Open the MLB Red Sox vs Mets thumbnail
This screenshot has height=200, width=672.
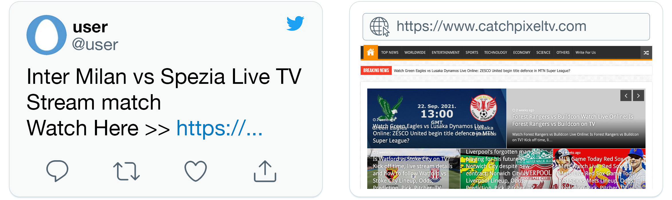pyautogui.click(x=599, y=169)
